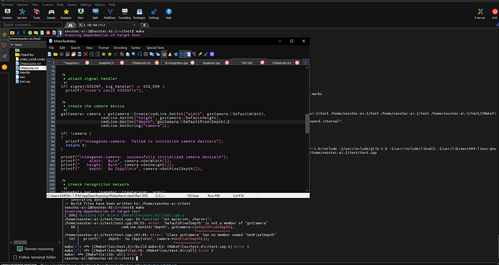Close the imagenet.cpp tab

[227, 63]
